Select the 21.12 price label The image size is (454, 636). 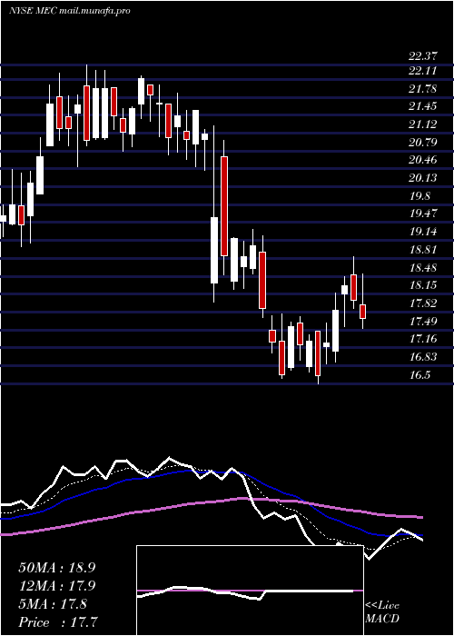pos(422,124)
